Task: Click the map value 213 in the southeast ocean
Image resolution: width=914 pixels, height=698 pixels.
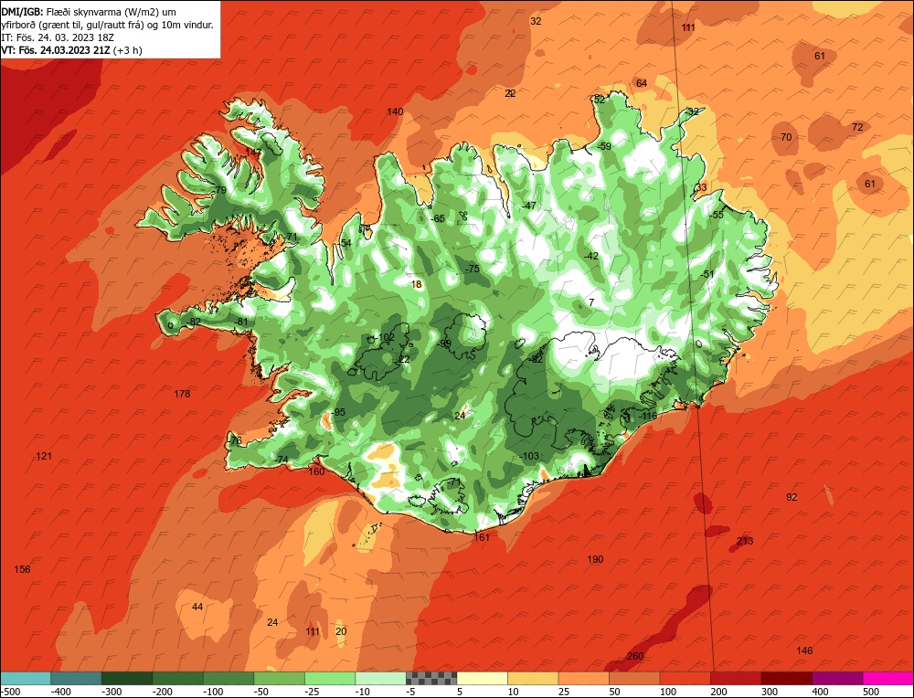Action: click(x=745, y=541)
